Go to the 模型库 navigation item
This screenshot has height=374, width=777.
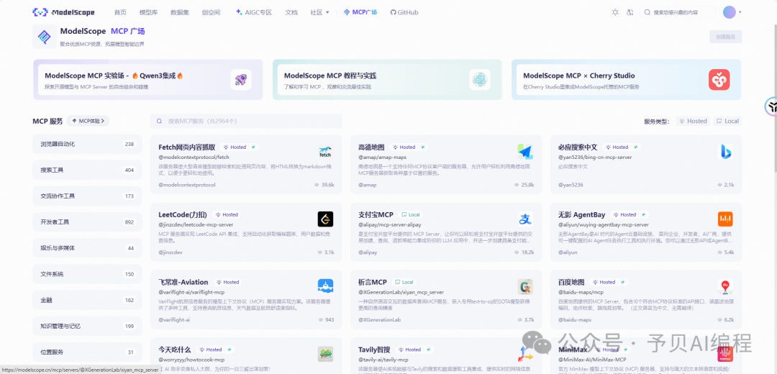click(x=149, y=12)
